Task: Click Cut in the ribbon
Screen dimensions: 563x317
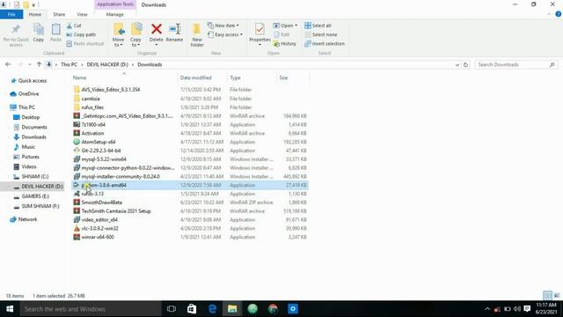Action: pos(74,26)
